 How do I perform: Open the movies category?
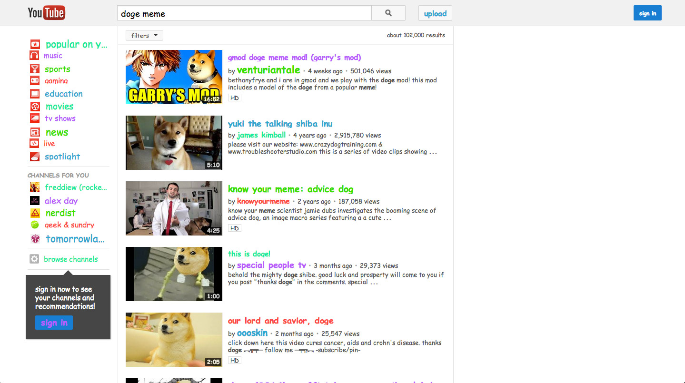(x=60, y=107)
